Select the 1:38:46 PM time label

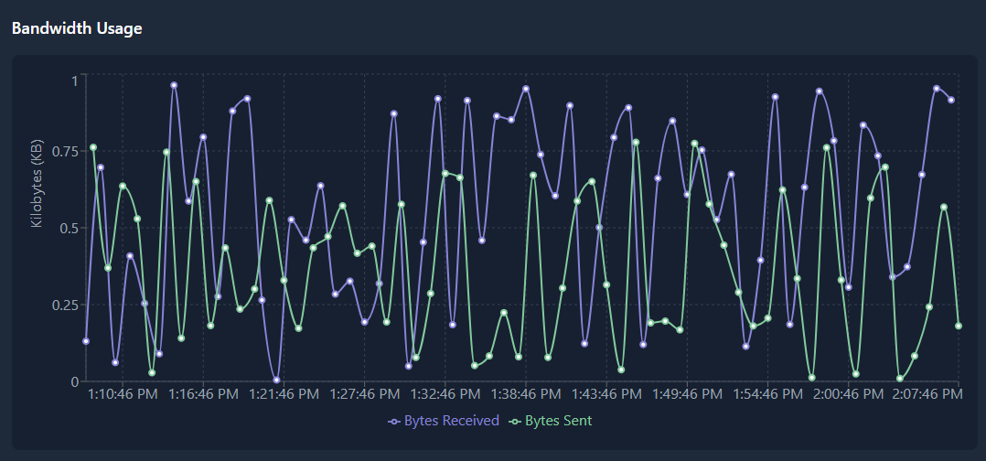tap(526, 394)
